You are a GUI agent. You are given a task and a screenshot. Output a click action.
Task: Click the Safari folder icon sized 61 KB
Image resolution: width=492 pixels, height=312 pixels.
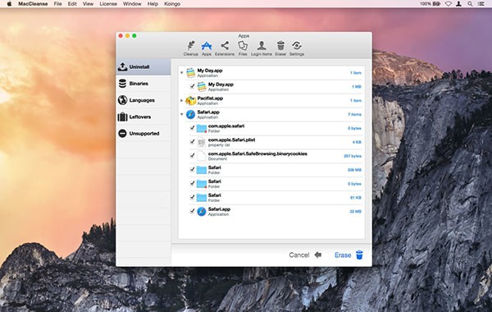pos(202,198)
